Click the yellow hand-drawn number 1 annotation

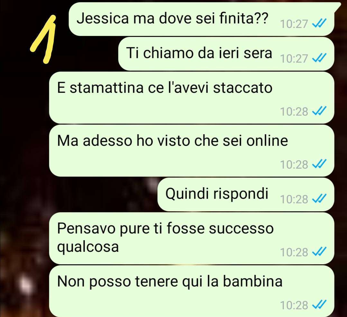[44, 39]
